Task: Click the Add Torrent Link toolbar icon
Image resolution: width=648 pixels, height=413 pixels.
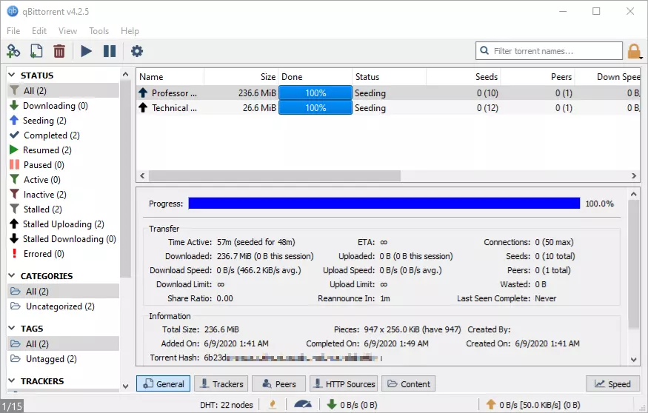Action: pyautogui.click(x=13, y=51)
